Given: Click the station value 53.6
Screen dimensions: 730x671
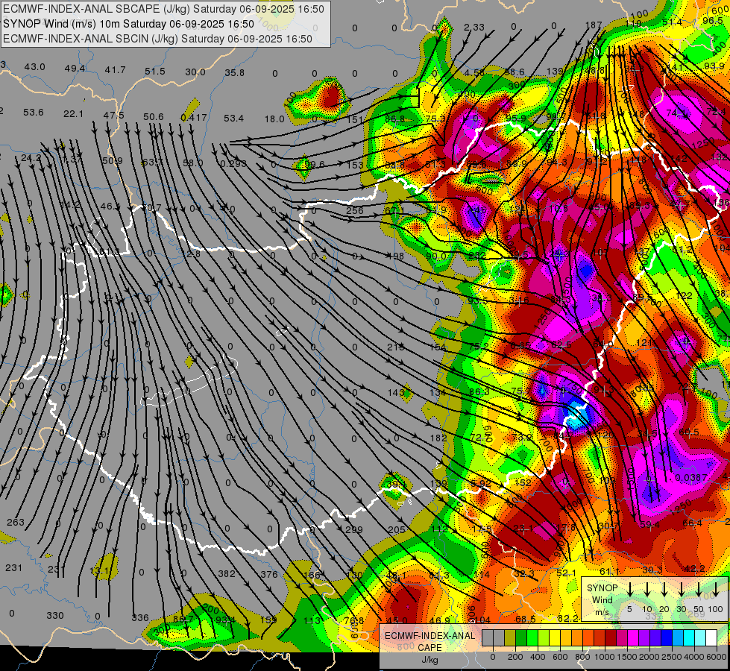Looking at the screenshot, I should point(33,113).
